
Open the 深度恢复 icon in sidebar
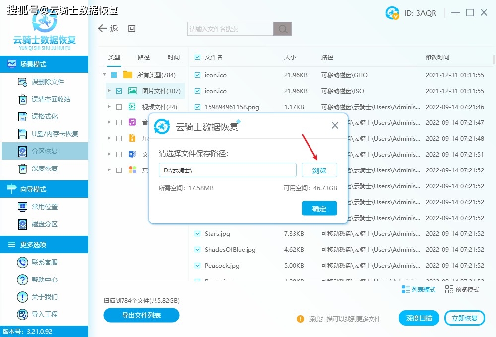(22, 168)
